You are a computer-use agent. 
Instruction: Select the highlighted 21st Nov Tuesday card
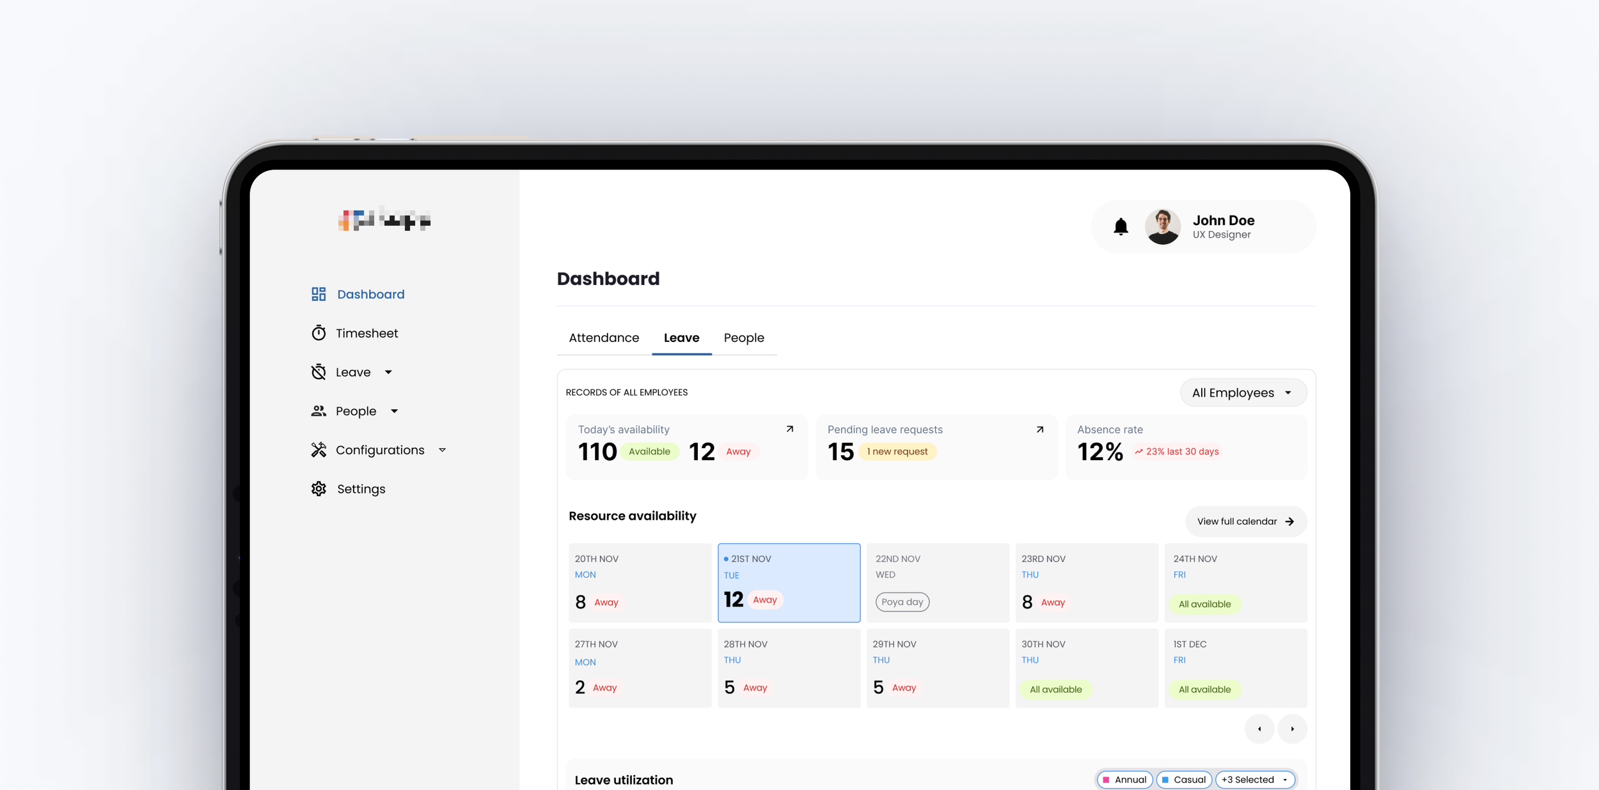tap(789, 582)
